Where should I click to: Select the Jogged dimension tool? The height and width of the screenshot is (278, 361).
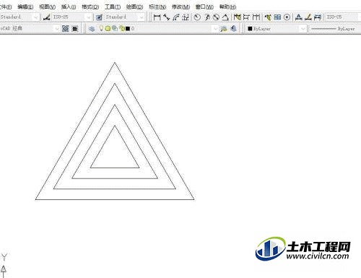(206, 17)
